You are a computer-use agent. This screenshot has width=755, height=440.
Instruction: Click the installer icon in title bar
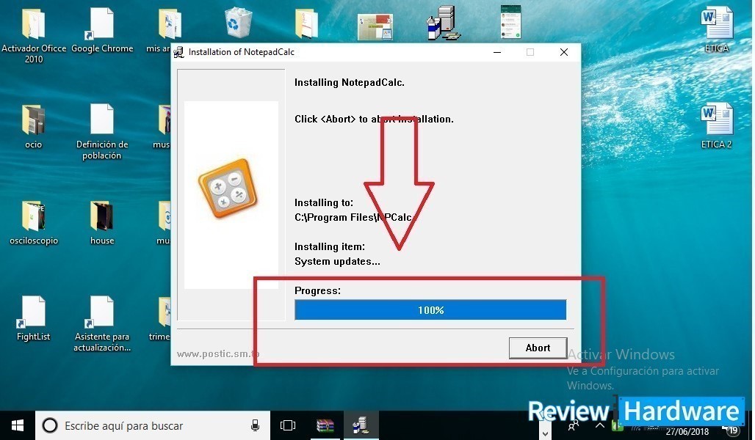pyautogui.click(x=178, y=52)
